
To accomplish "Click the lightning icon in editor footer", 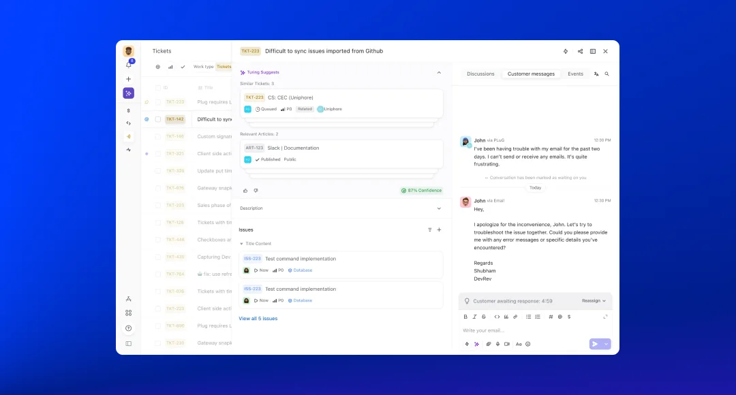I will coord(467,344).
